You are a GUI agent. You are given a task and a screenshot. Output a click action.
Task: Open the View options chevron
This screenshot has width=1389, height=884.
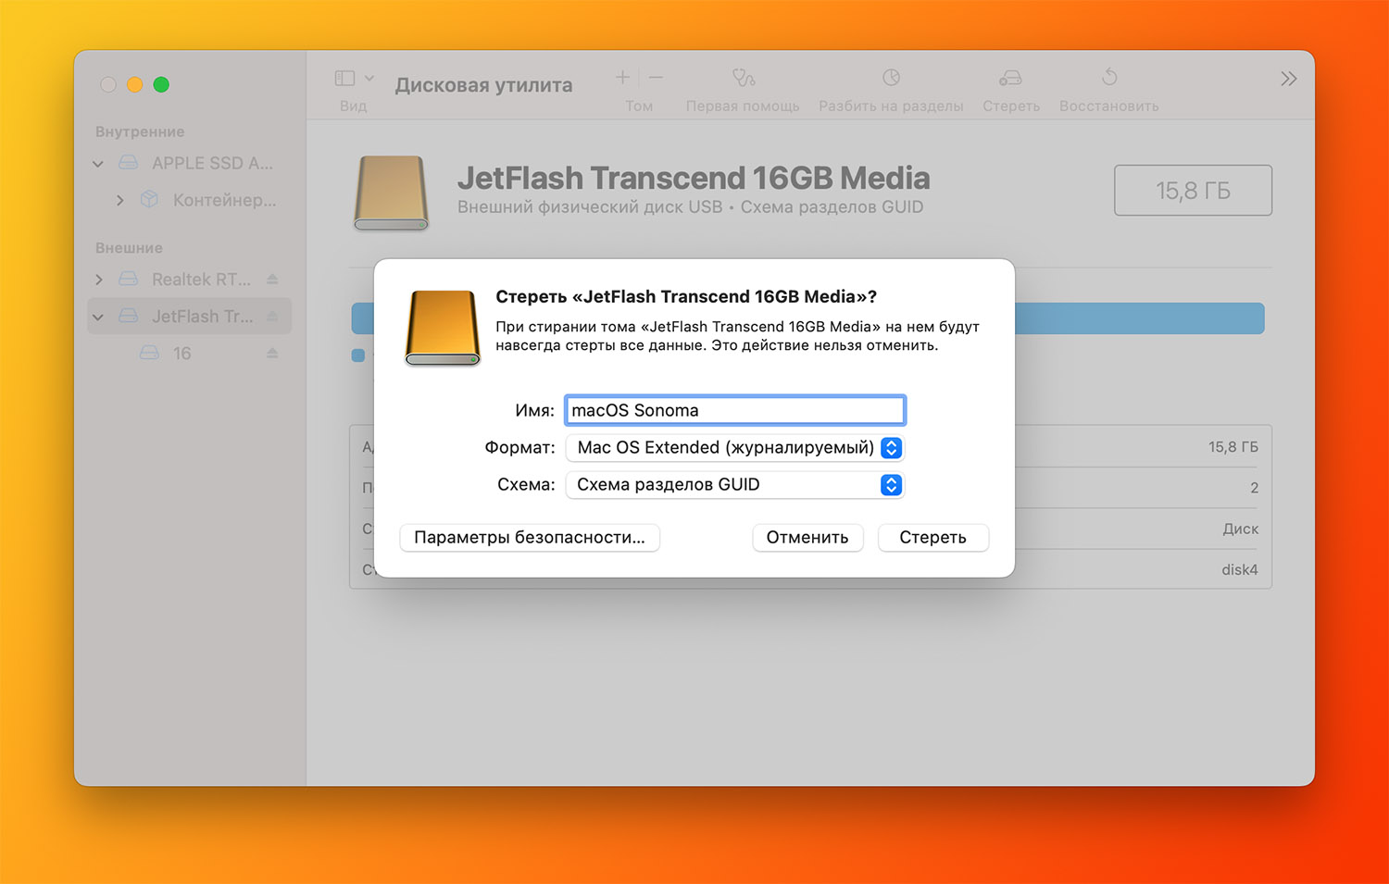pos(369,79)
